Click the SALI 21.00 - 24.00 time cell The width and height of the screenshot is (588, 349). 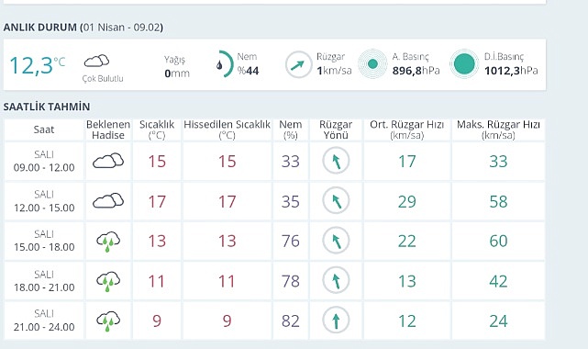44,321
